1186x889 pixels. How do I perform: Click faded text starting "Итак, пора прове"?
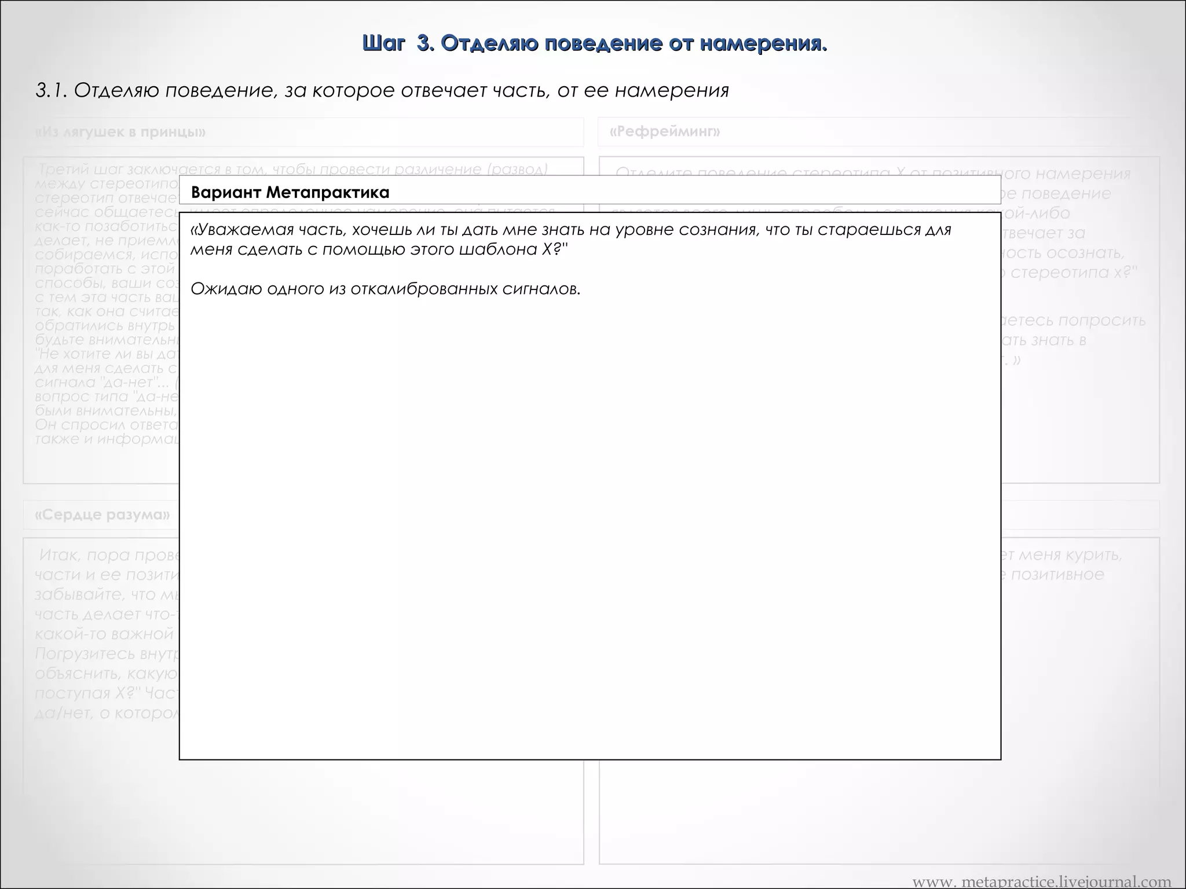pos(109,555)
